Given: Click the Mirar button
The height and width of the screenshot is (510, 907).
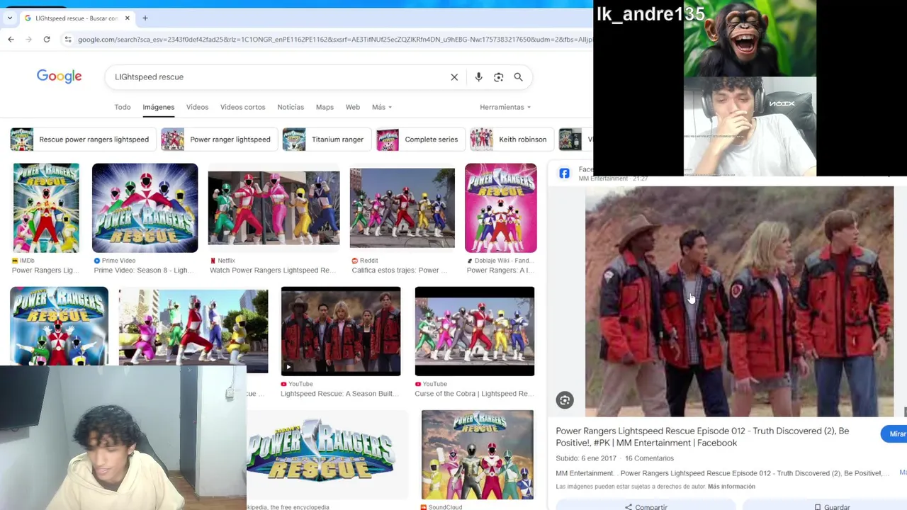Looking at the screenshot, I should 895,433.
